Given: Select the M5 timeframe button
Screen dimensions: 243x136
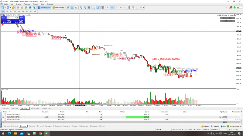Looking at the screenshot, I should coord(7,11).
